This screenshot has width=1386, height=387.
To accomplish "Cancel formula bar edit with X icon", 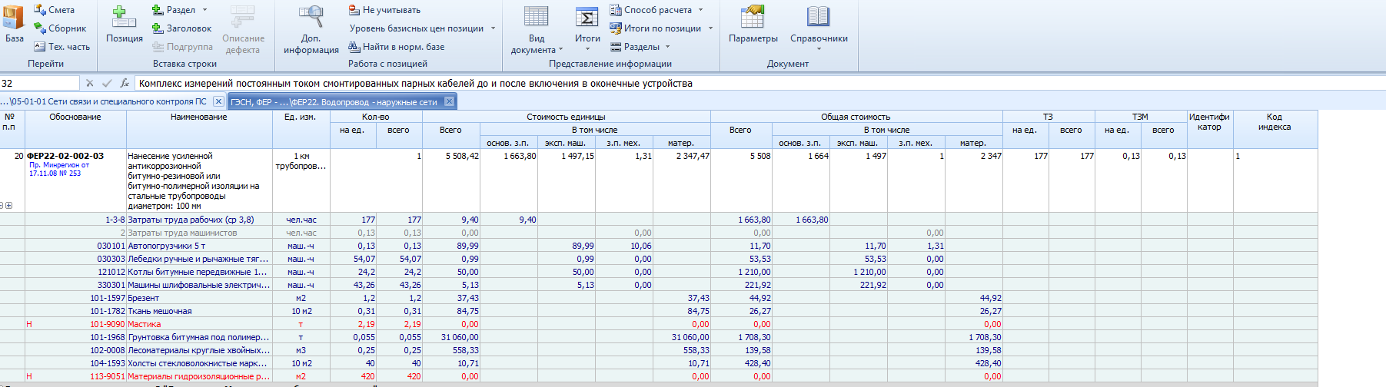I will tap(90, 83).
